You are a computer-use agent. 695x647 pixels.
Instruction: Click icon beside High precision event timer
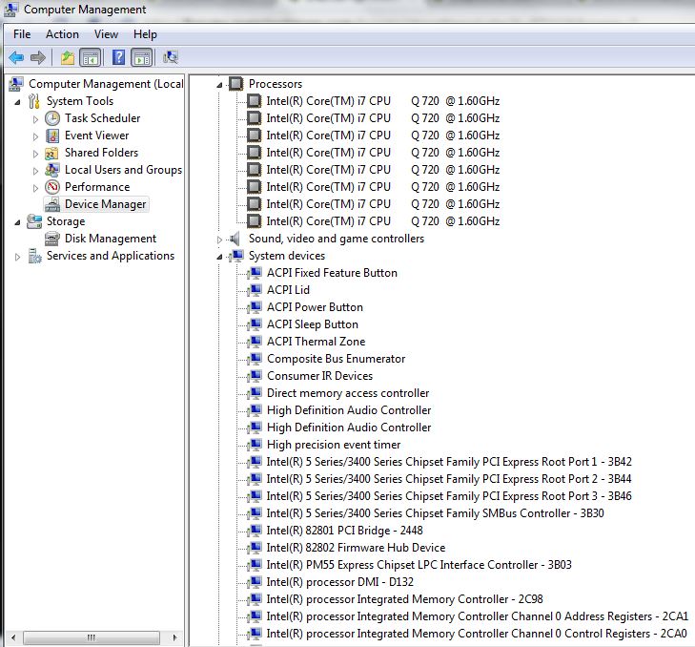tap(255, 445)
